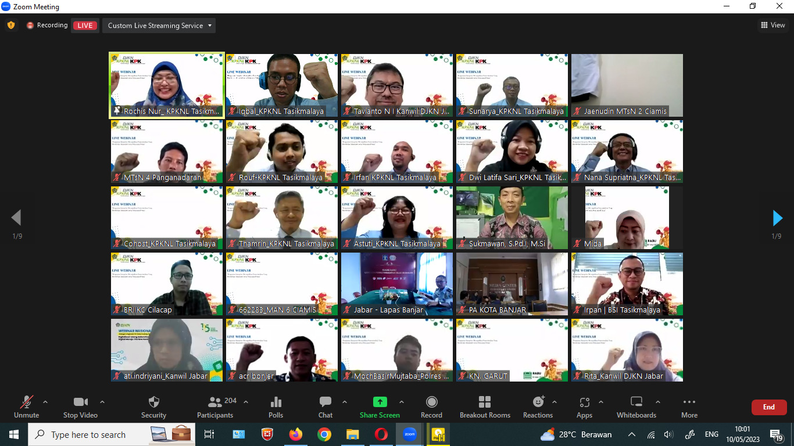Viewport: 794px width, 446px height.
Task: Open the Security shield icon
Action: [153, 402]
